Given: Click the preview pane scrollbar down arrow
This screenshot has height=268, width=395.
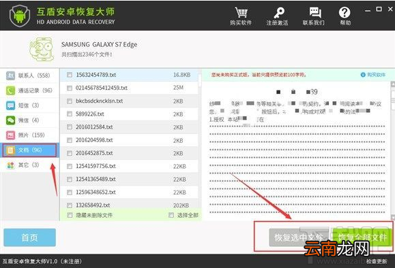Looking at the screenshot, I should coord(393,218).
